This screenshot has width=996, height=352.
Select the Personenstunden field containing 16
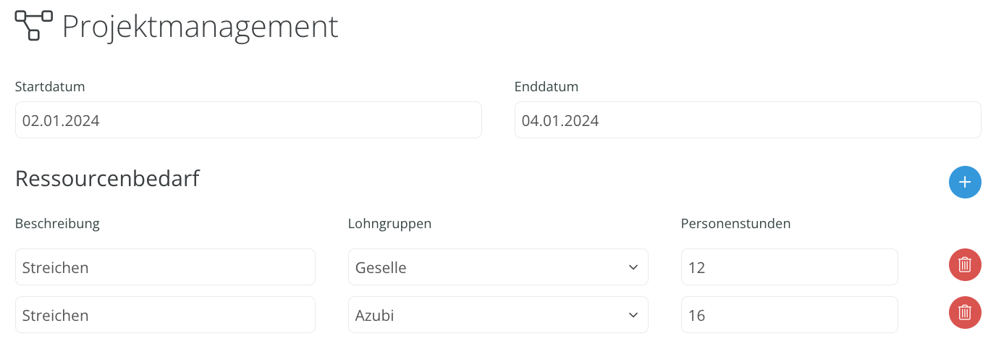pos(790,315)
